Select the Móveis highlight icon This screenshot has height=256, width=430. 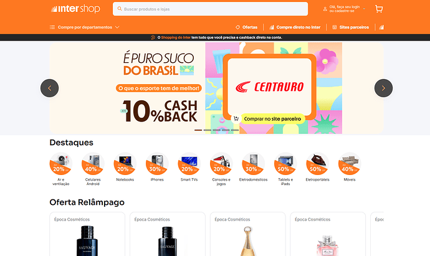(350, 164)
